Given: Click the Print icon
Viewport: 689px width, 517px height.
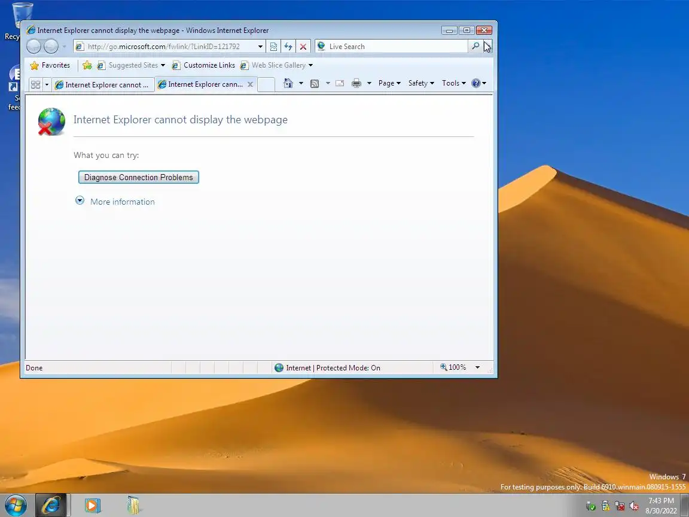Looking at the screenshot, I should tap(356, 83).
